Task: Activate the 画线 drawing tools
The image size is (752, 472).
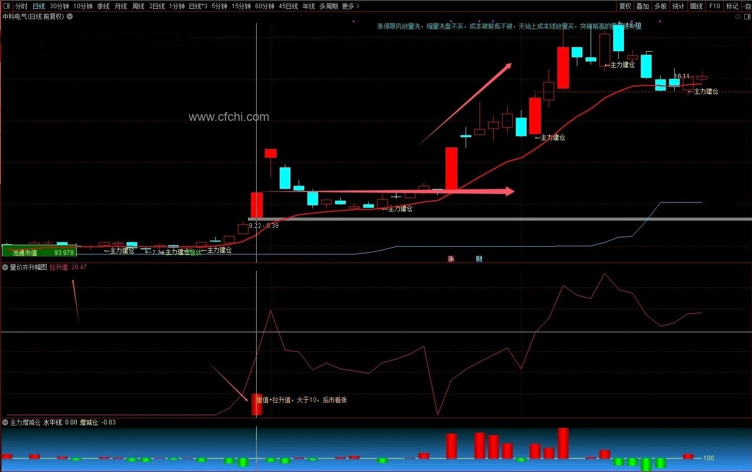Action: [x=696, y=6]
